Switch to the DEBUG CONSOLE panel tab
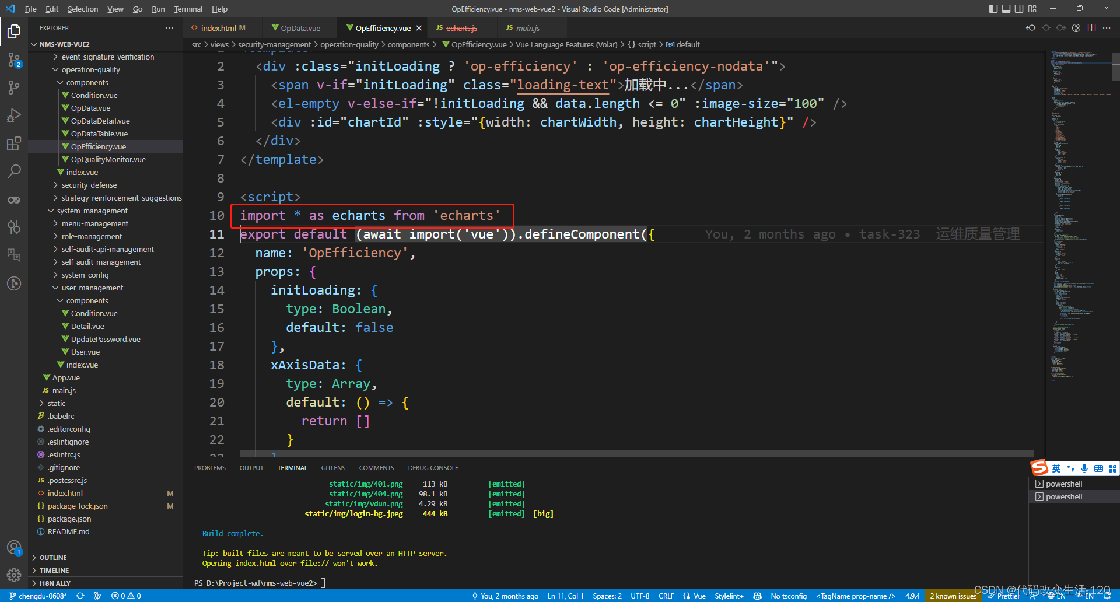 [x=433, y=468]
